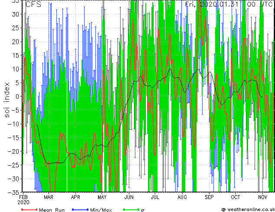Click the MAR x-axis label
Image resolution: width=275 pixels, height=212 pixels.
pyautogui.click(x=49, y=197)
